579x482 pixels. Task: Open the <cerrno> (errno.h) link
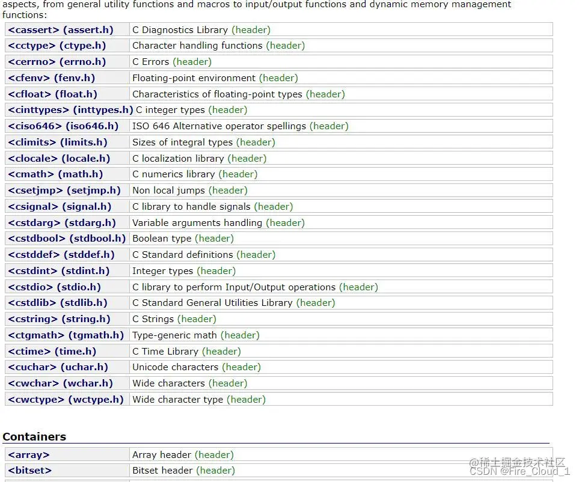57,62
